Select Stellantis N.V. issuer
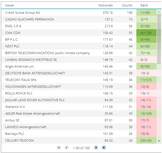 click(15, 107)
